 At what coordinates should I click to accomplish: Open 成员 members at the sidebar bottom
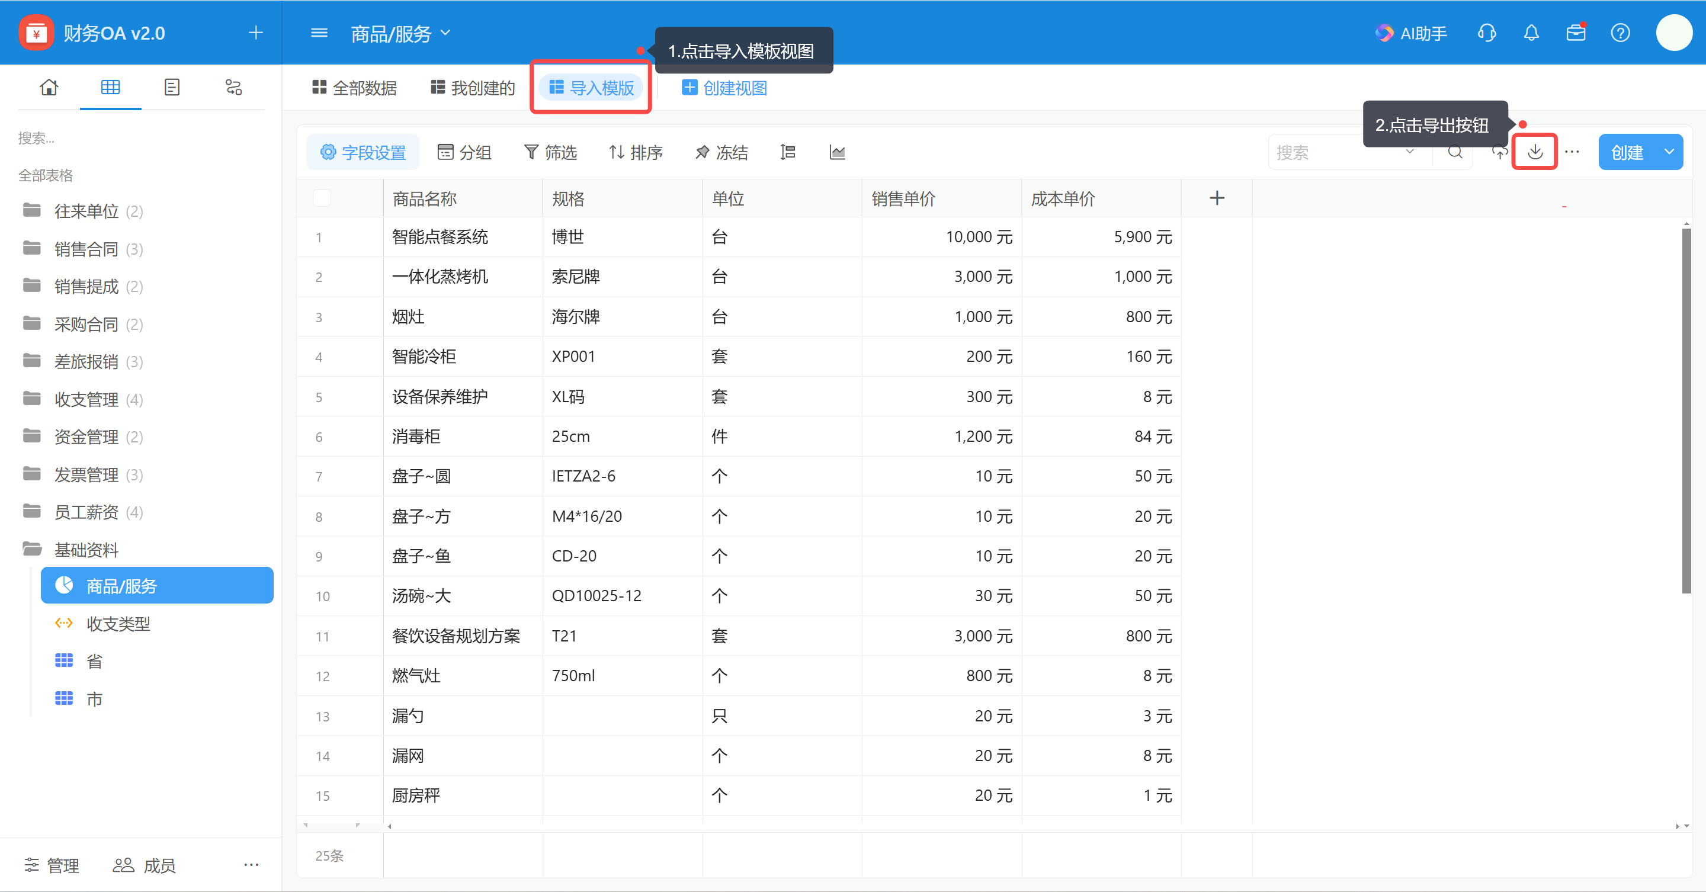click(x=145, y=865)
